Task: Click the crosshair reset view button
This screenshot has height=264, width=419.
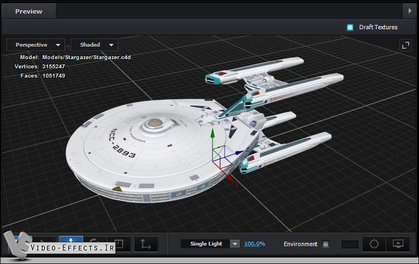Action: (x=374, y=244)
